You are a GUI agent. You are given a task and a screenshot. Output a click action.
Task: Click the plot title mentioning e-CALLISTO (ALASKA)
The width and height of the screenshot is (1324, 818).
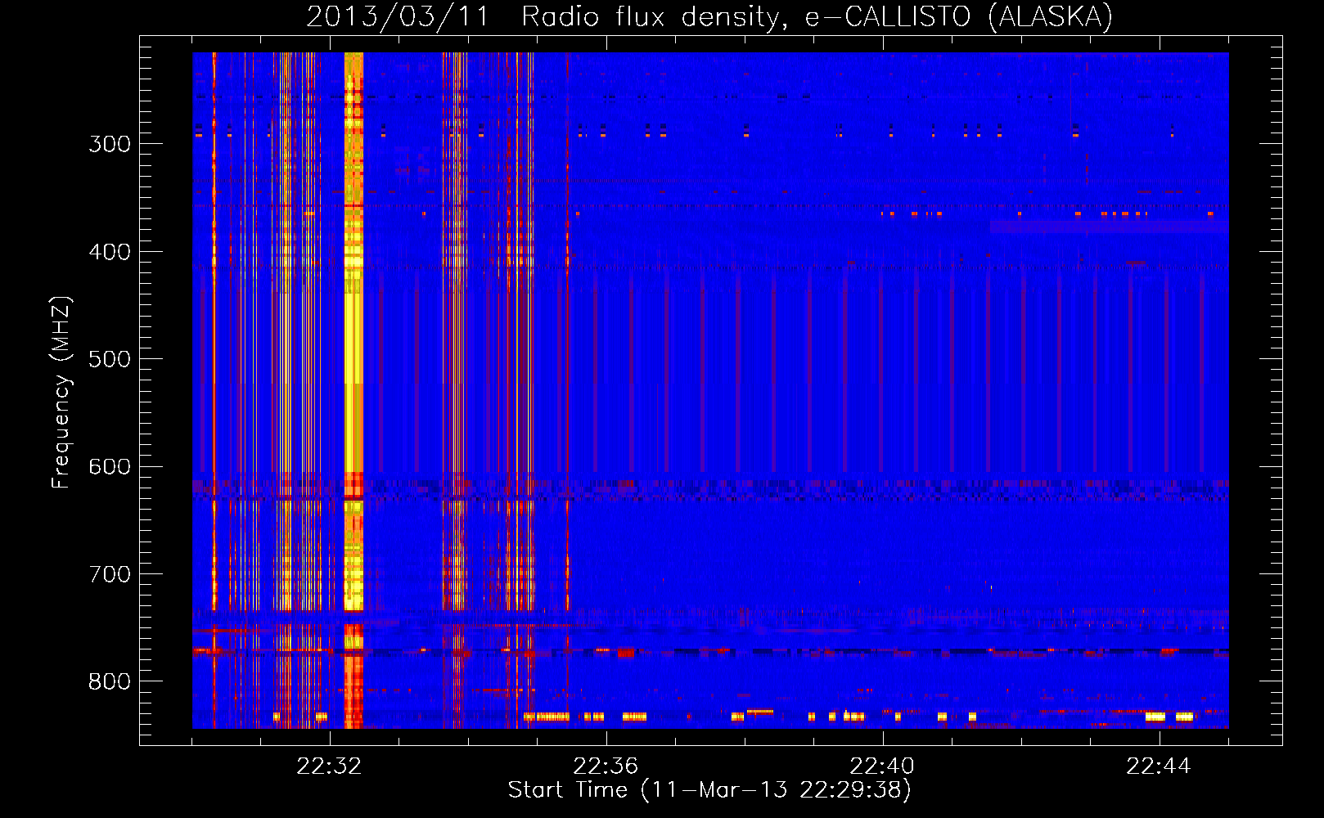[709, 16]
